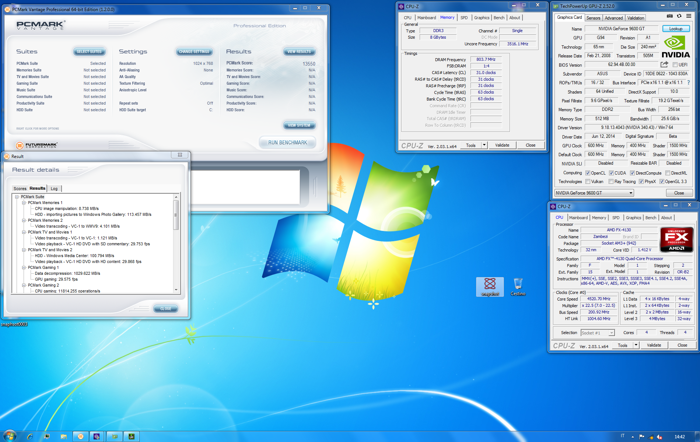Switch to Scores tab in Result details

click(20, 189)
